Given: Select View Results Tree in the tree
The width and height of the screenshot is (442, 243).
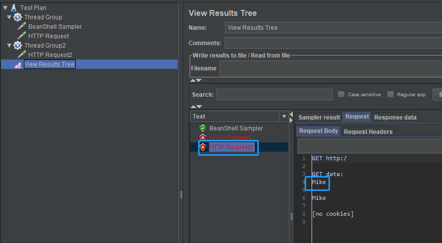Looking at the screenshot, I should [49, 64].
